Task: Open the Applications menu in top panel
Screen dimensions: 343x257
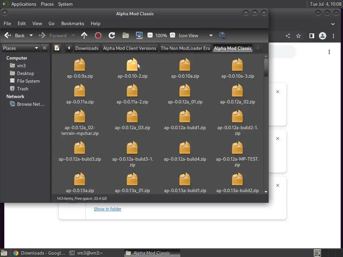Action: point(24,4)
